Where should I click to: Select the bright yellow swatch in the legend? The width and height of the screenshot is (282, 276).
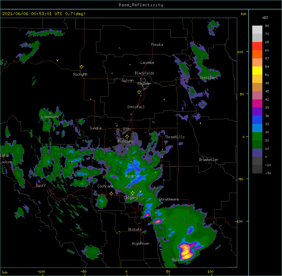[x=257, y=70]
